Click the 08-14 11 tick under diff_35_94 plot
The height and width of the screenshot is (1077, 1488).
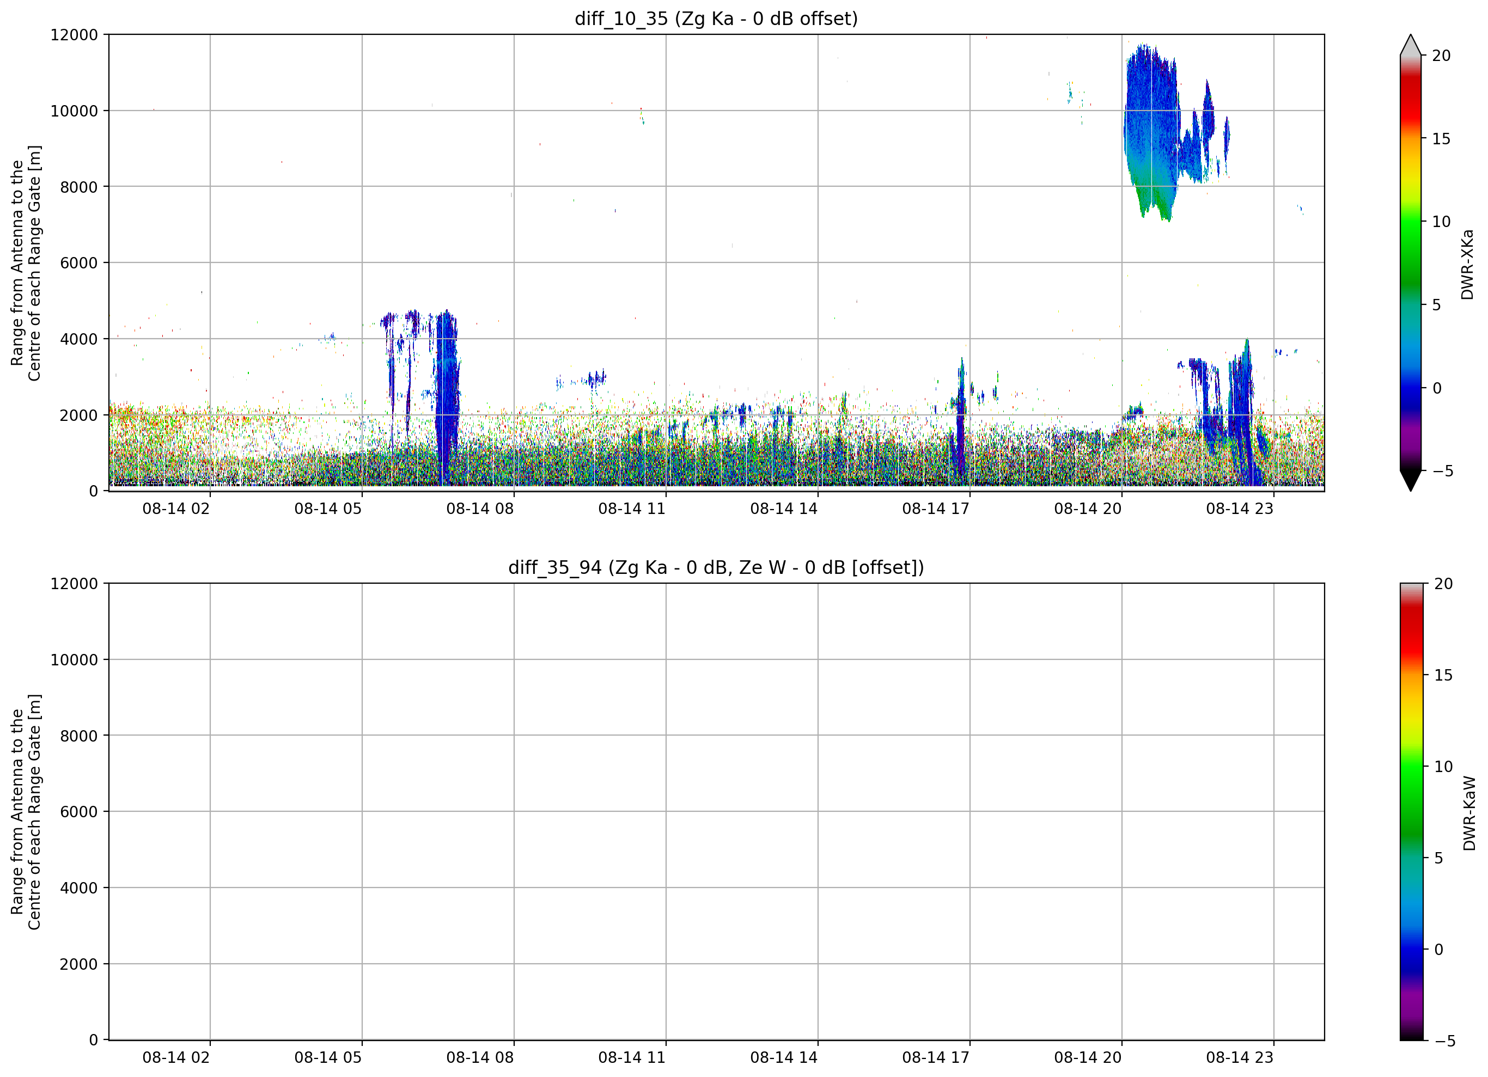tap(632, 1058)
